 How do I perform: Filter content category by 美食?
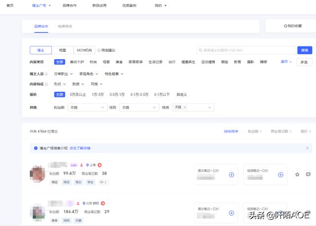(x=119, y=62)
